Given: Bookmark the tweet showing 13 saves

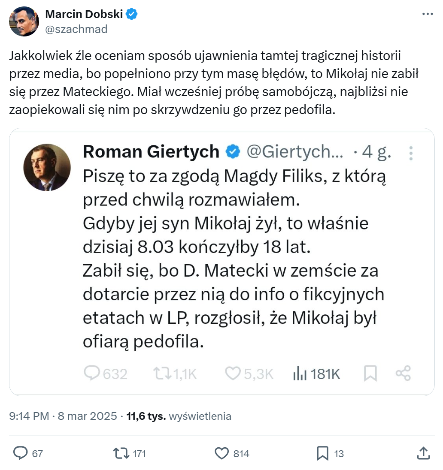Looking at the screenshot, I should [x=322, y=453].
